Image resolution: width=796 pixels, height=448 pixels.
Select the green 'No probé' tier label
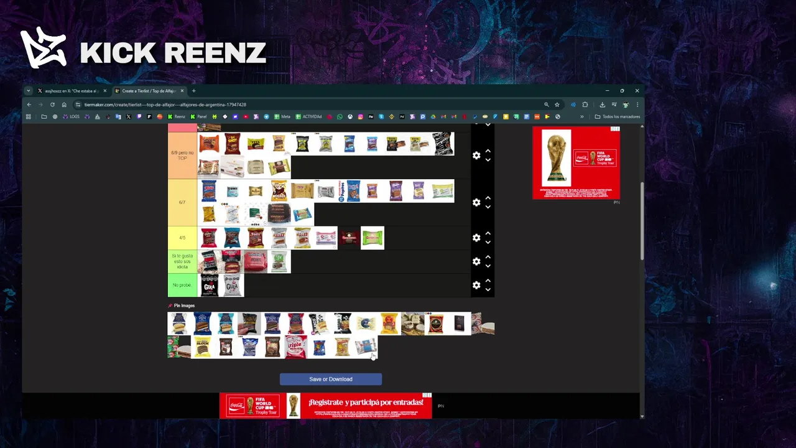point(182,285)
